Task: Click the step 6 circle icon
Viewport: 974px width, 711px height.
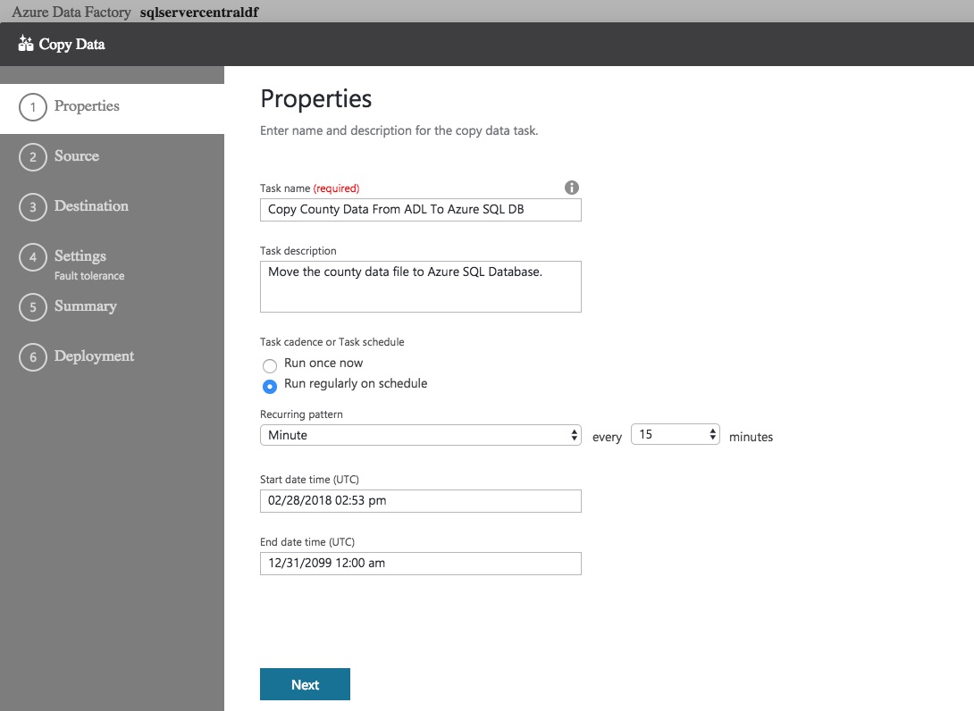Action: click(32, 357)
